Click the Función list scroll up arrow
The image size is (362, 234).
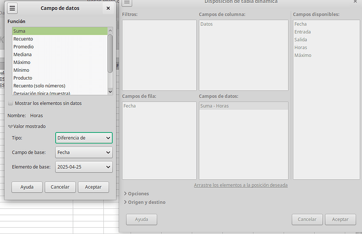pyautogui.click(x=110, y=30)
